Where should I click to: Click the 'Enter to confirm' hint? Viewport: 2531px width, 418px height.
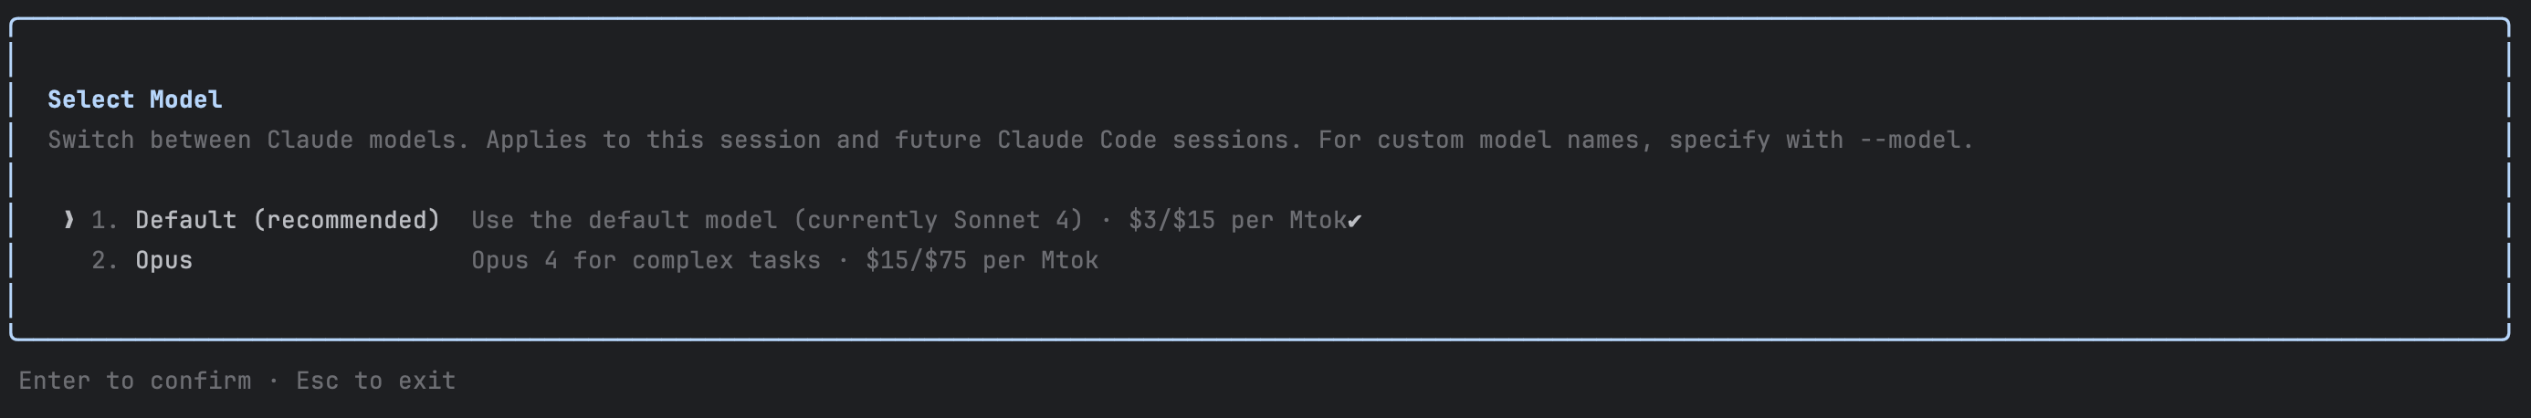pyautogui.click(x=134, y=381)
